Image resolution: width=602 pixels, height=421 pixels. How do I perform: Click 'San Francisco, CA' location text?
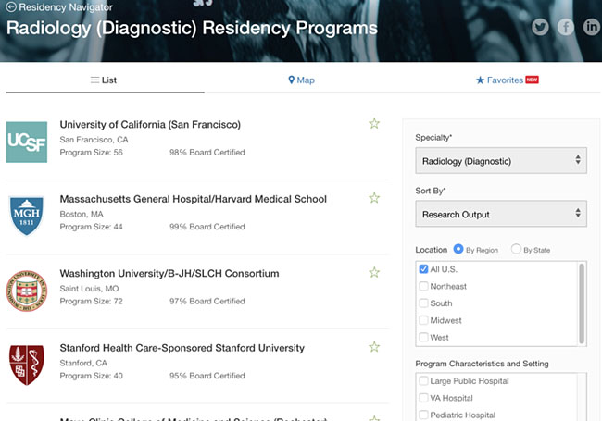point(94,140)
